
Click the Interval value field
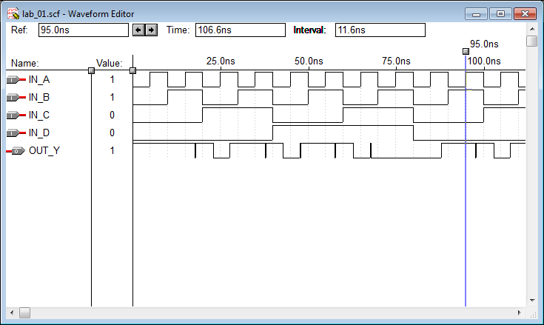tap(380, 30)
